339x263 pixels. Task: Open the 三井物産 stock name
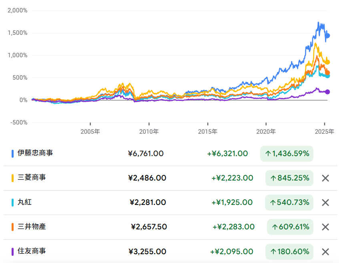pyautogui.click(x=32, y=227)
